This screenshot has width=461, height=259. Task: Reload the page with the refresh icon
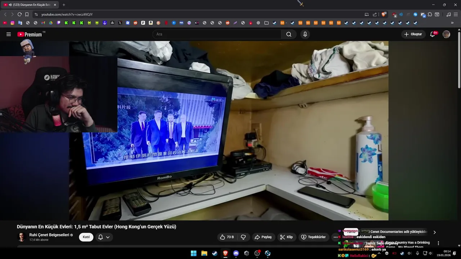(x=19, y=14)
